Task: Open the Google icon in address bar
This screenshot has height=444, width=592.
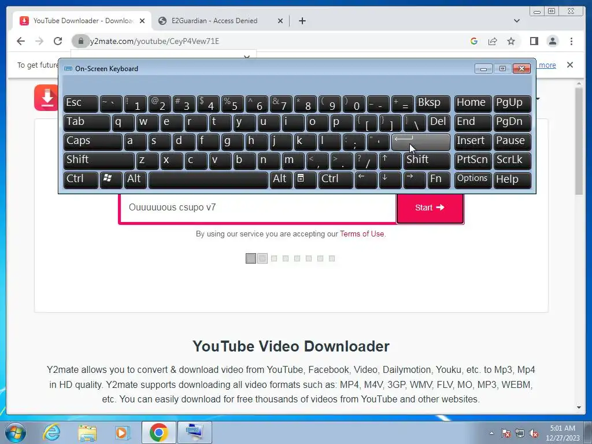Action: (474, 41)
